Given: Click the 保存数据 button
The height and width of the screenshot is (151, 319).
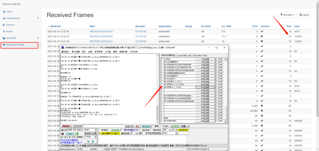Looking at the screenshot, I should [115, 130].
